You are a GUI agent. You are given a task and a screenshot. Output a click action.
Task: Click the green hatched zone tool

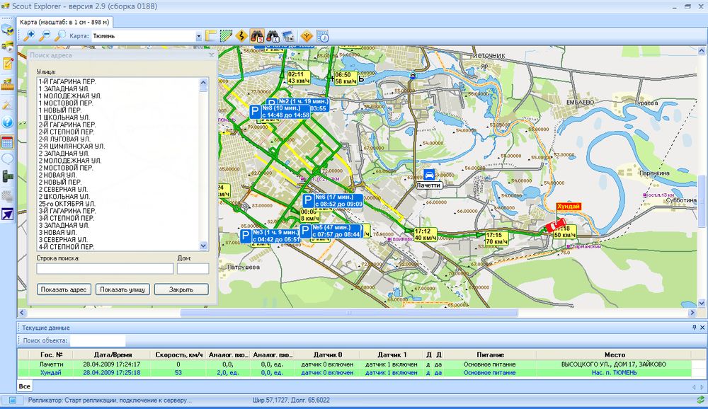point(226,35)
